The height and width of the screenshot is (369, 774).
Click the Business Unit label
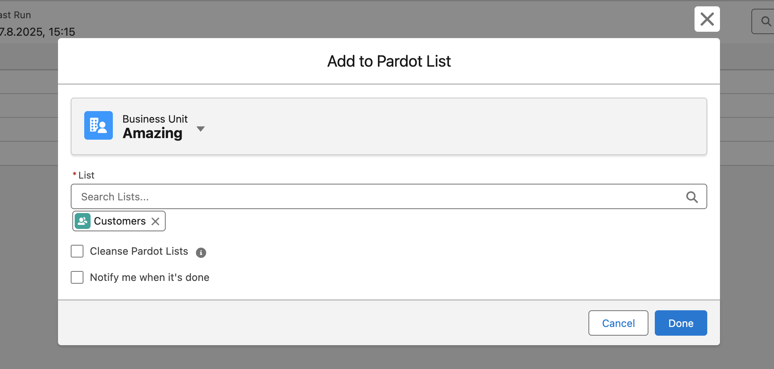click(x=155, y=119)
